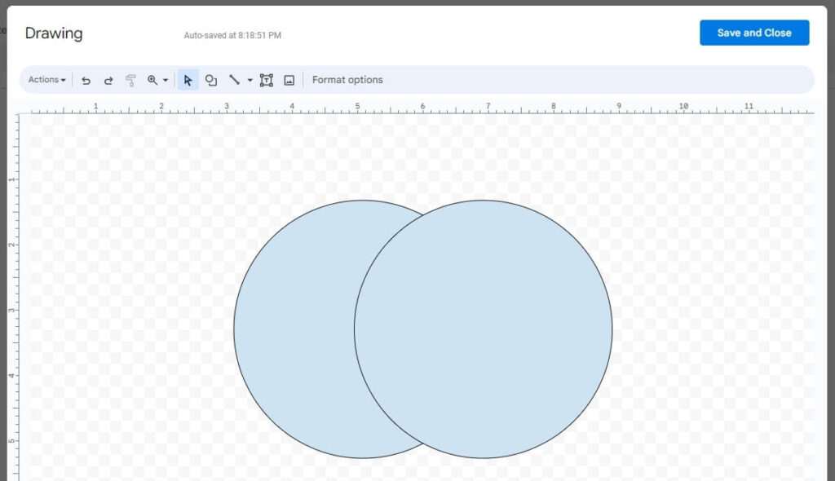Open the Actions dropdown
835x481 pixels.
click(x=45, y=79)
